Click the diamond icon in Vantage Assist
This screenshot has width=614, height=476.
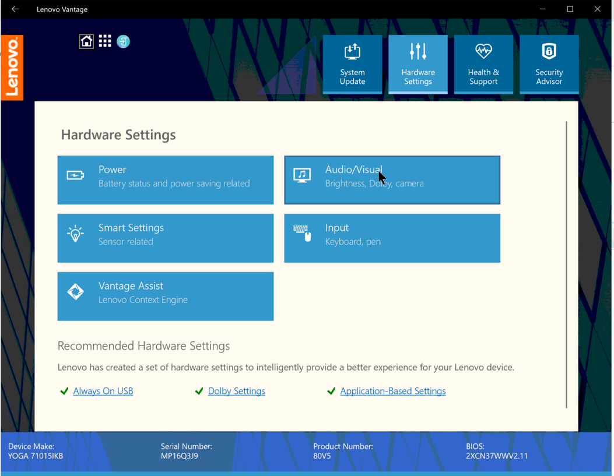75,292
